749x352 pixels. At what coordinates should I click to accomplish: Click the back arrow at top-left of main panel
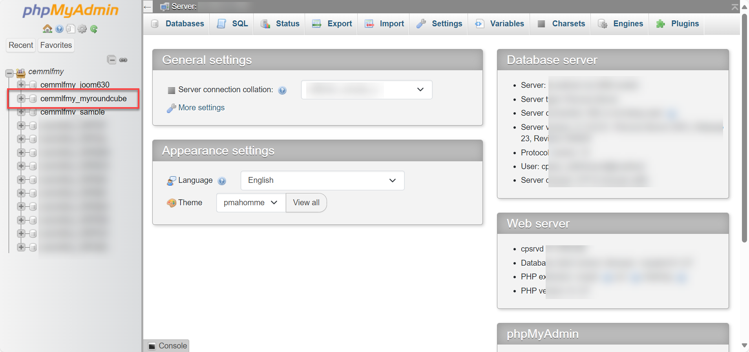(x=148, y=7)
